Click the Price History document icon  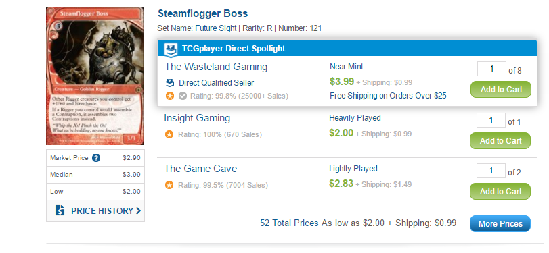(x=60, y=210)
